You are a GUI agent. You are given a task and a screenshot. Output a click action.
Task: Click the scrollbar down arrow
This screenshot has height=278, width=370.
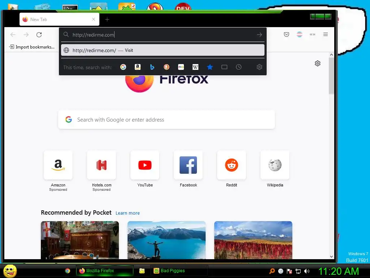point(332,257)
